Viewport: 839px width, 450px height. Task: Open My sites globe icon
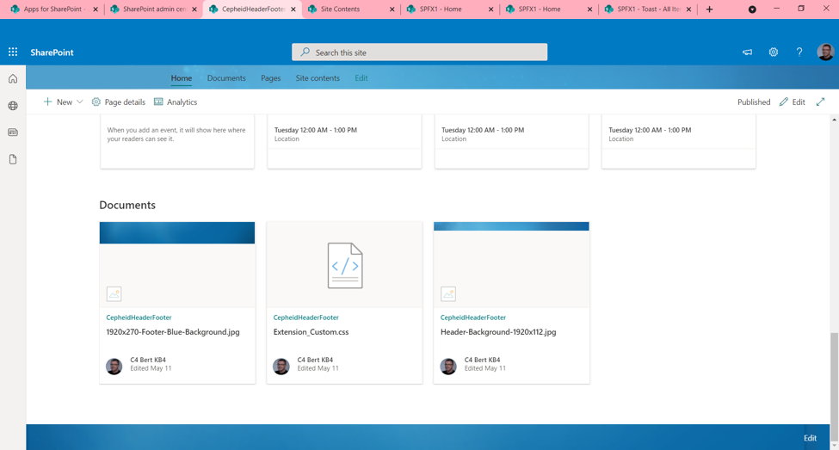(13, 106)
